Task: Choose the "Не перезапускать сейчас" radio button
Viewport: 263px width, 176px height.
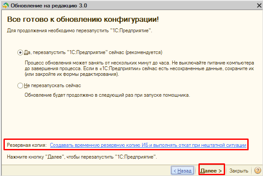Action: pos(20,86)
